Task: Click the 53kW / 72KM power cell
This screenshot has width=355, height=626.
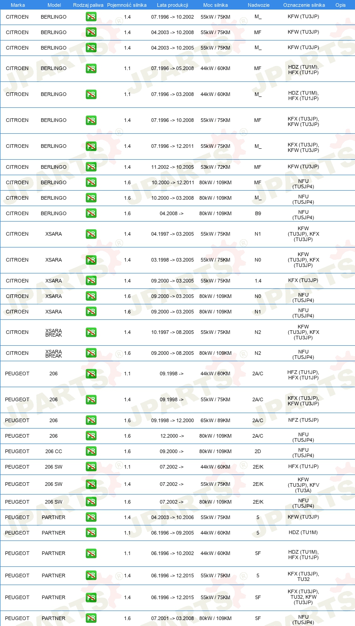Action: tap(215, 167)
